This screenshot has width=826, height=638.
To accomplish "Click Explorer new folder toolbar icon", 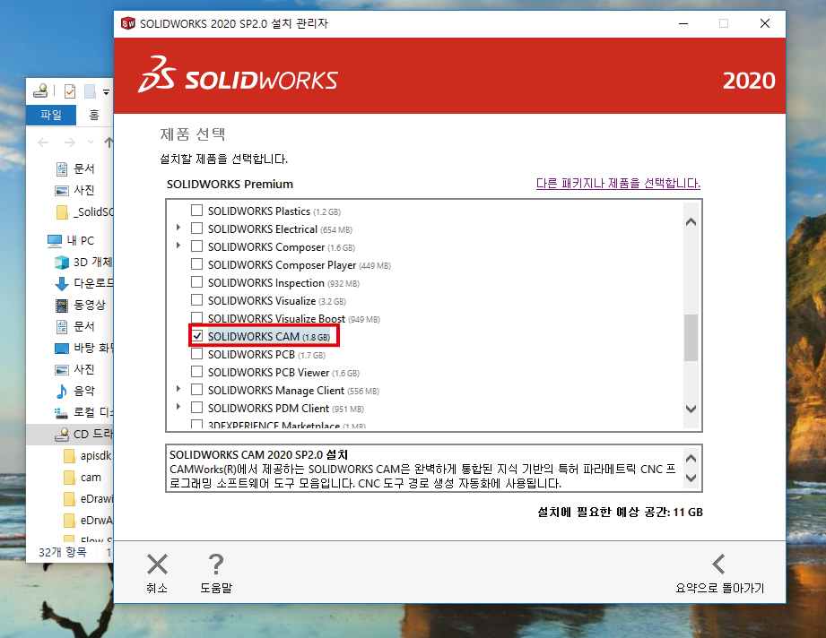I will 90,91.
